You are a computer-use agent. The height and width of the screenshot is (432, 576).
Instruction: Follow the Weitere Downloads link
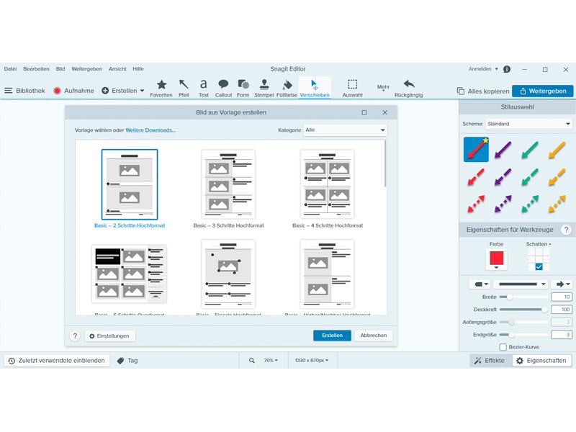(x=150, y=130)
